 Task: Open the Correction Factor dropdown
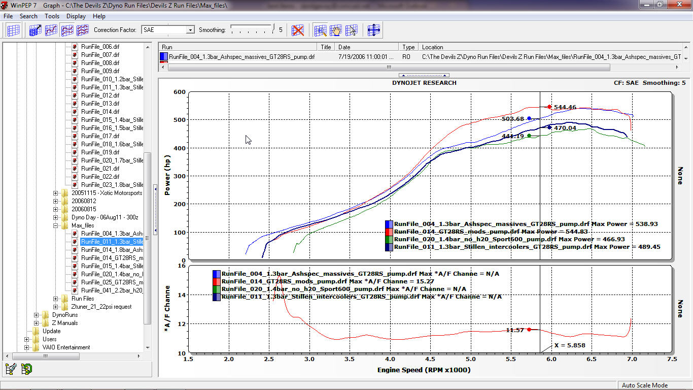pos(190,30)
